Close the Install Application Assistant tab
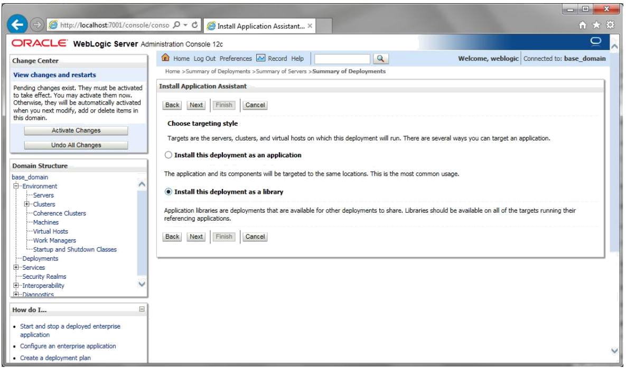Image resolution: width=626 pixels, height=368 pixels. tap(310, 26)
